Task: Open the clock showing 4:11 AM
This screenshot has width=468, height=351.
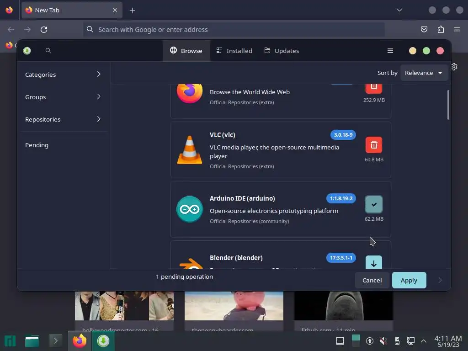Action: coord(448,341)
